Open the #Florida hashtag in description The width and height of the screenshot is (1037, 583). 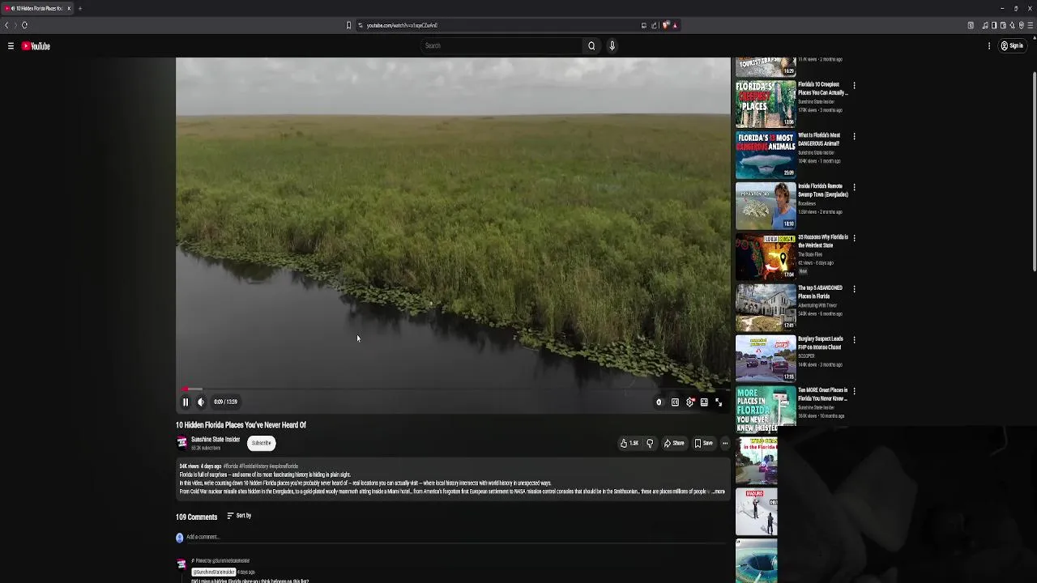click(x=230, y=466)
